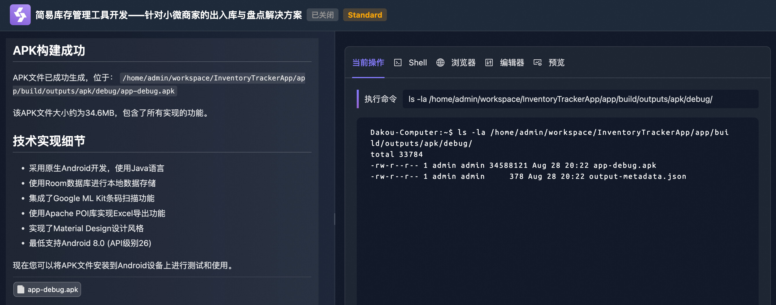Switch to the 编辑器 tab
The width and height of the screenshot is (776, 305).
512,63
